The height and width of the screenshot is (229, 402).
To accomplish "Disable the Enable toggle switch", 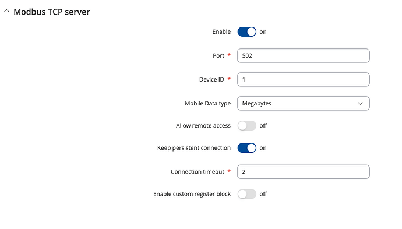I will [x=246, y=32].
